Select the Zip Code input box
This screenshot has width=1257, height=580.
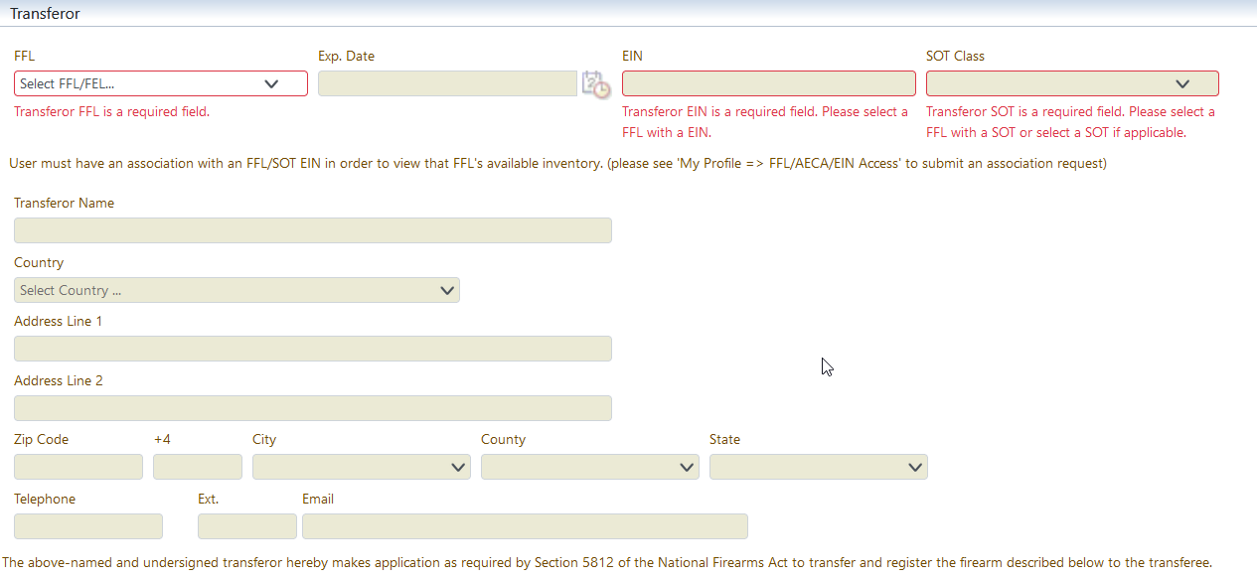79,467
